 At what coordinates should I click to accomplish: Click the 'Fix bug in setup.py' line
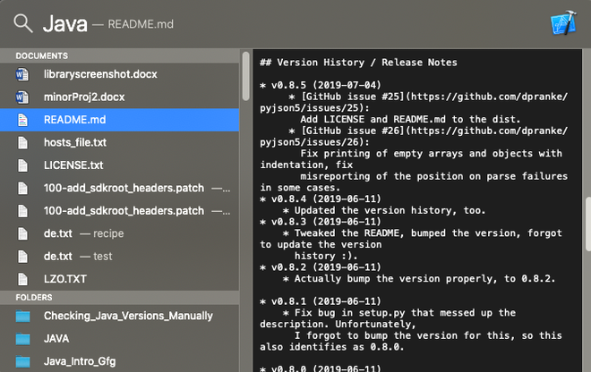(x=399, y=313)
